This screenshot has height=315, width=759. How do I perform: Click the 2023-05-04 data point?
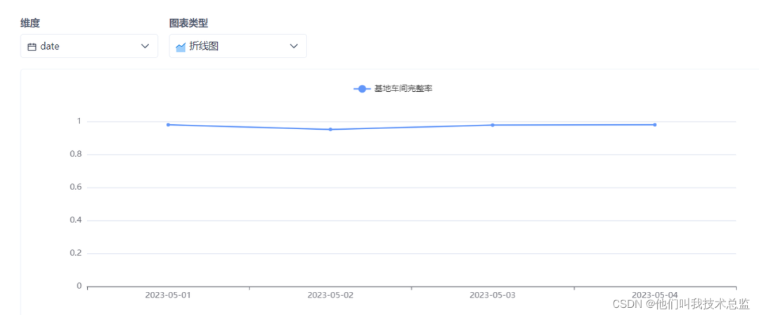click(654, 125)
